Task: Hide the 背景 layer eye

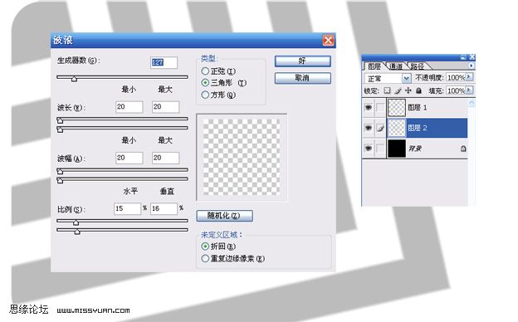Action: pyautogui.click(x=369, y=149)
